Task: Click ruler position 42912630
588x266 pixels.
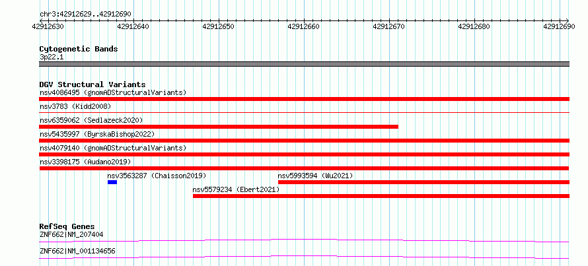Action: click(48, 26)
